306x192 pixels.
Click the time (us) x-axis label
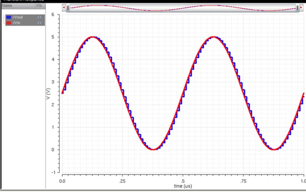pyautogui.click(x=183, y=186)
